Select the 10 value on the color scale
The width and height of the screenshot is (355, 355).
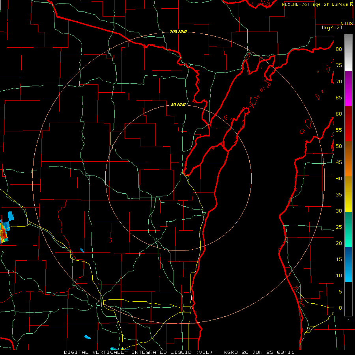pos(339,276)
